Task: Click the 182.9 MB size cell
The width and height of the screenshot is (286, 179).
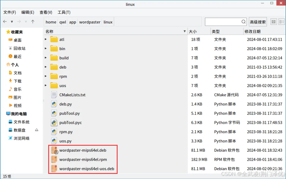Action: [x=199, y=160]
